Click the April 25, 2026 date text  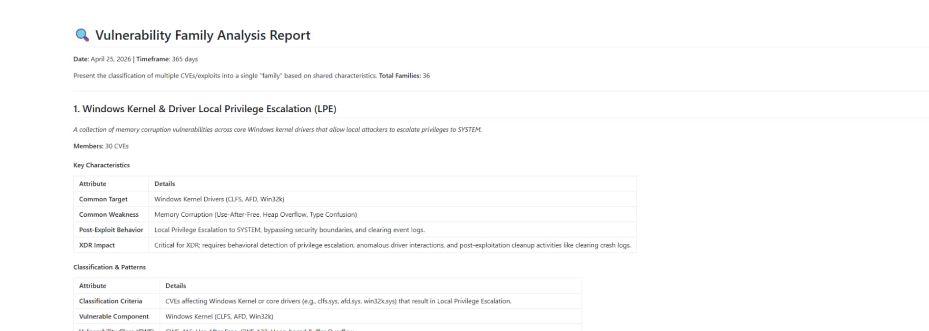click(x=110, y=59)
